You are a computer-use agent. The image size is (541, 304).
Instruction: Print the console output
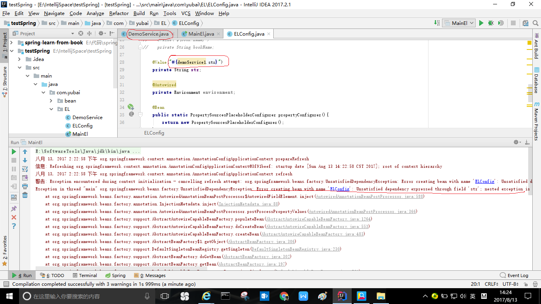pos(25,186)
